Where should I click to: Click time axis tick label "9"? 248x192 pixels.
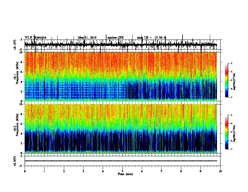pyautogui.click(x=200, y=171)
